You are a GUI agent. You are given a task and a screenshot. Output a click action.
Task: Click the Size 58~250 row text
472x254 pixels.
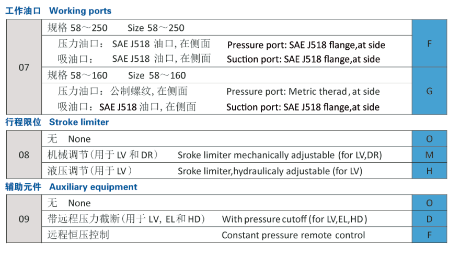[x=156, y=28]
